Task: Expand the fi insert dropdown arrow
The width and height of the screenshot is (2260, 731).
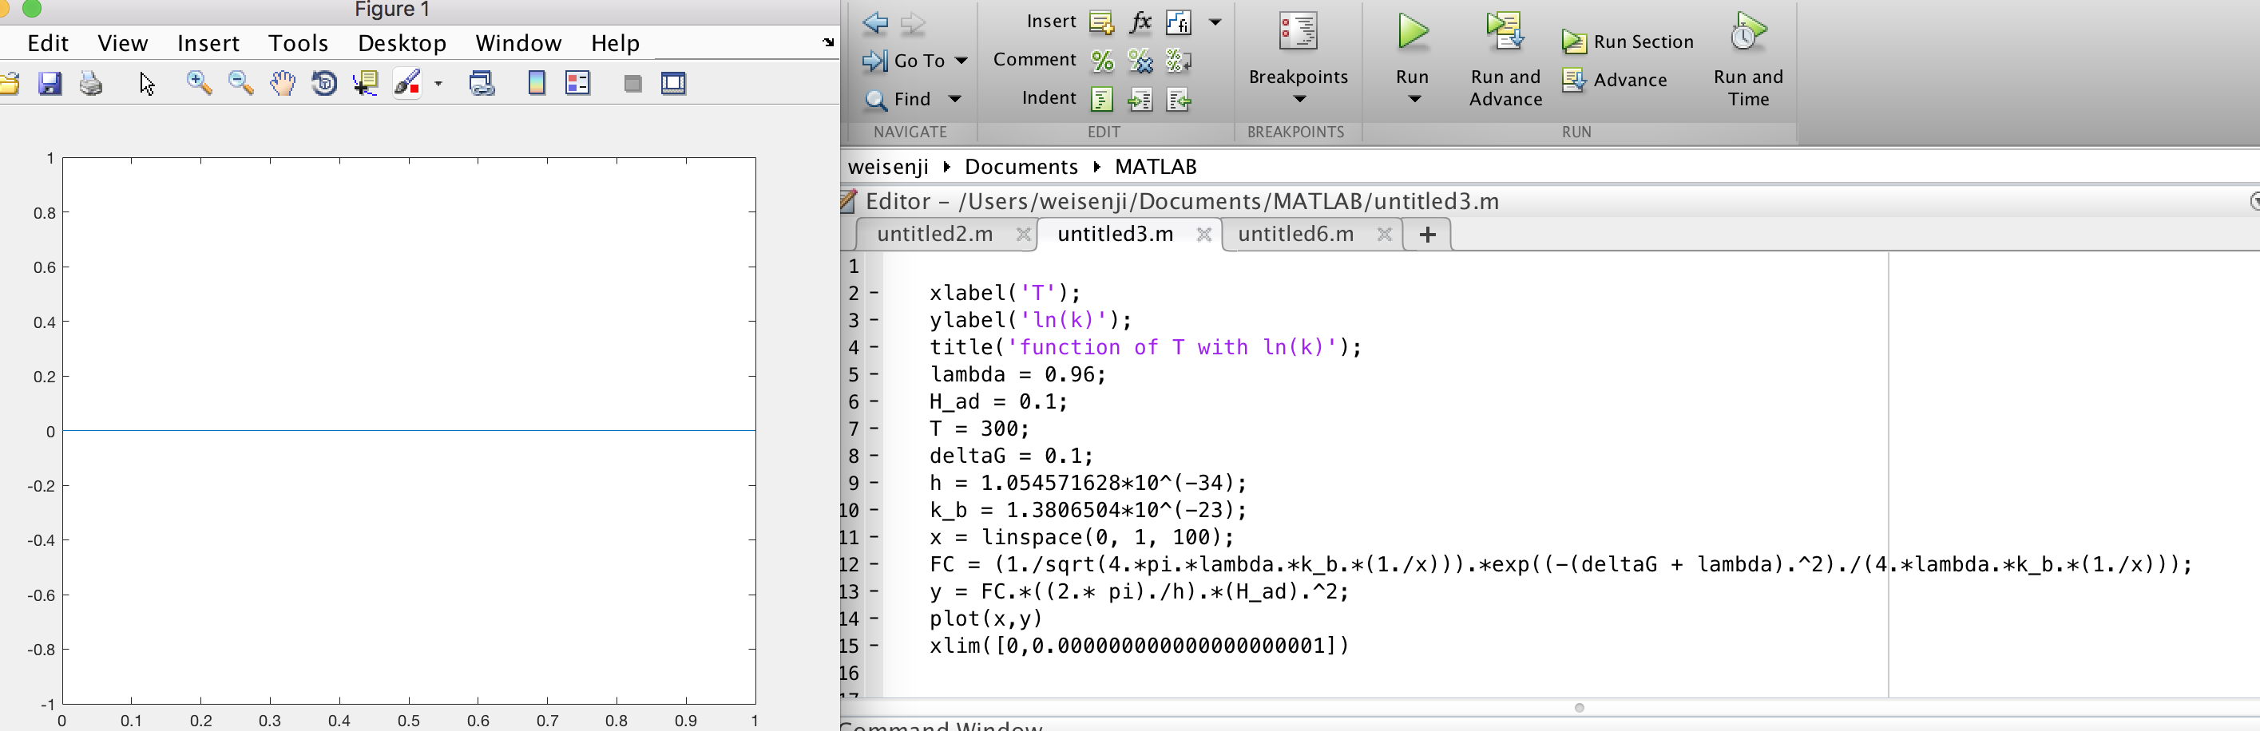Action: tap(1215, 22)
